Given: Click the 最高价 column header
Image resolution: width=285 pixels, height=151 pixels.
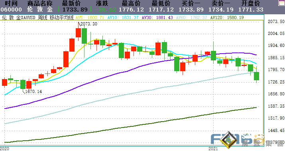Looking at the screenshot, I should [x=131, y=3].
